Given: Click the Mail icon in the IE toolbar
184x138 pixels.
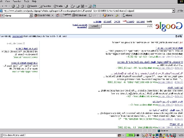Looking at the screenshot, I should point(72,6).
